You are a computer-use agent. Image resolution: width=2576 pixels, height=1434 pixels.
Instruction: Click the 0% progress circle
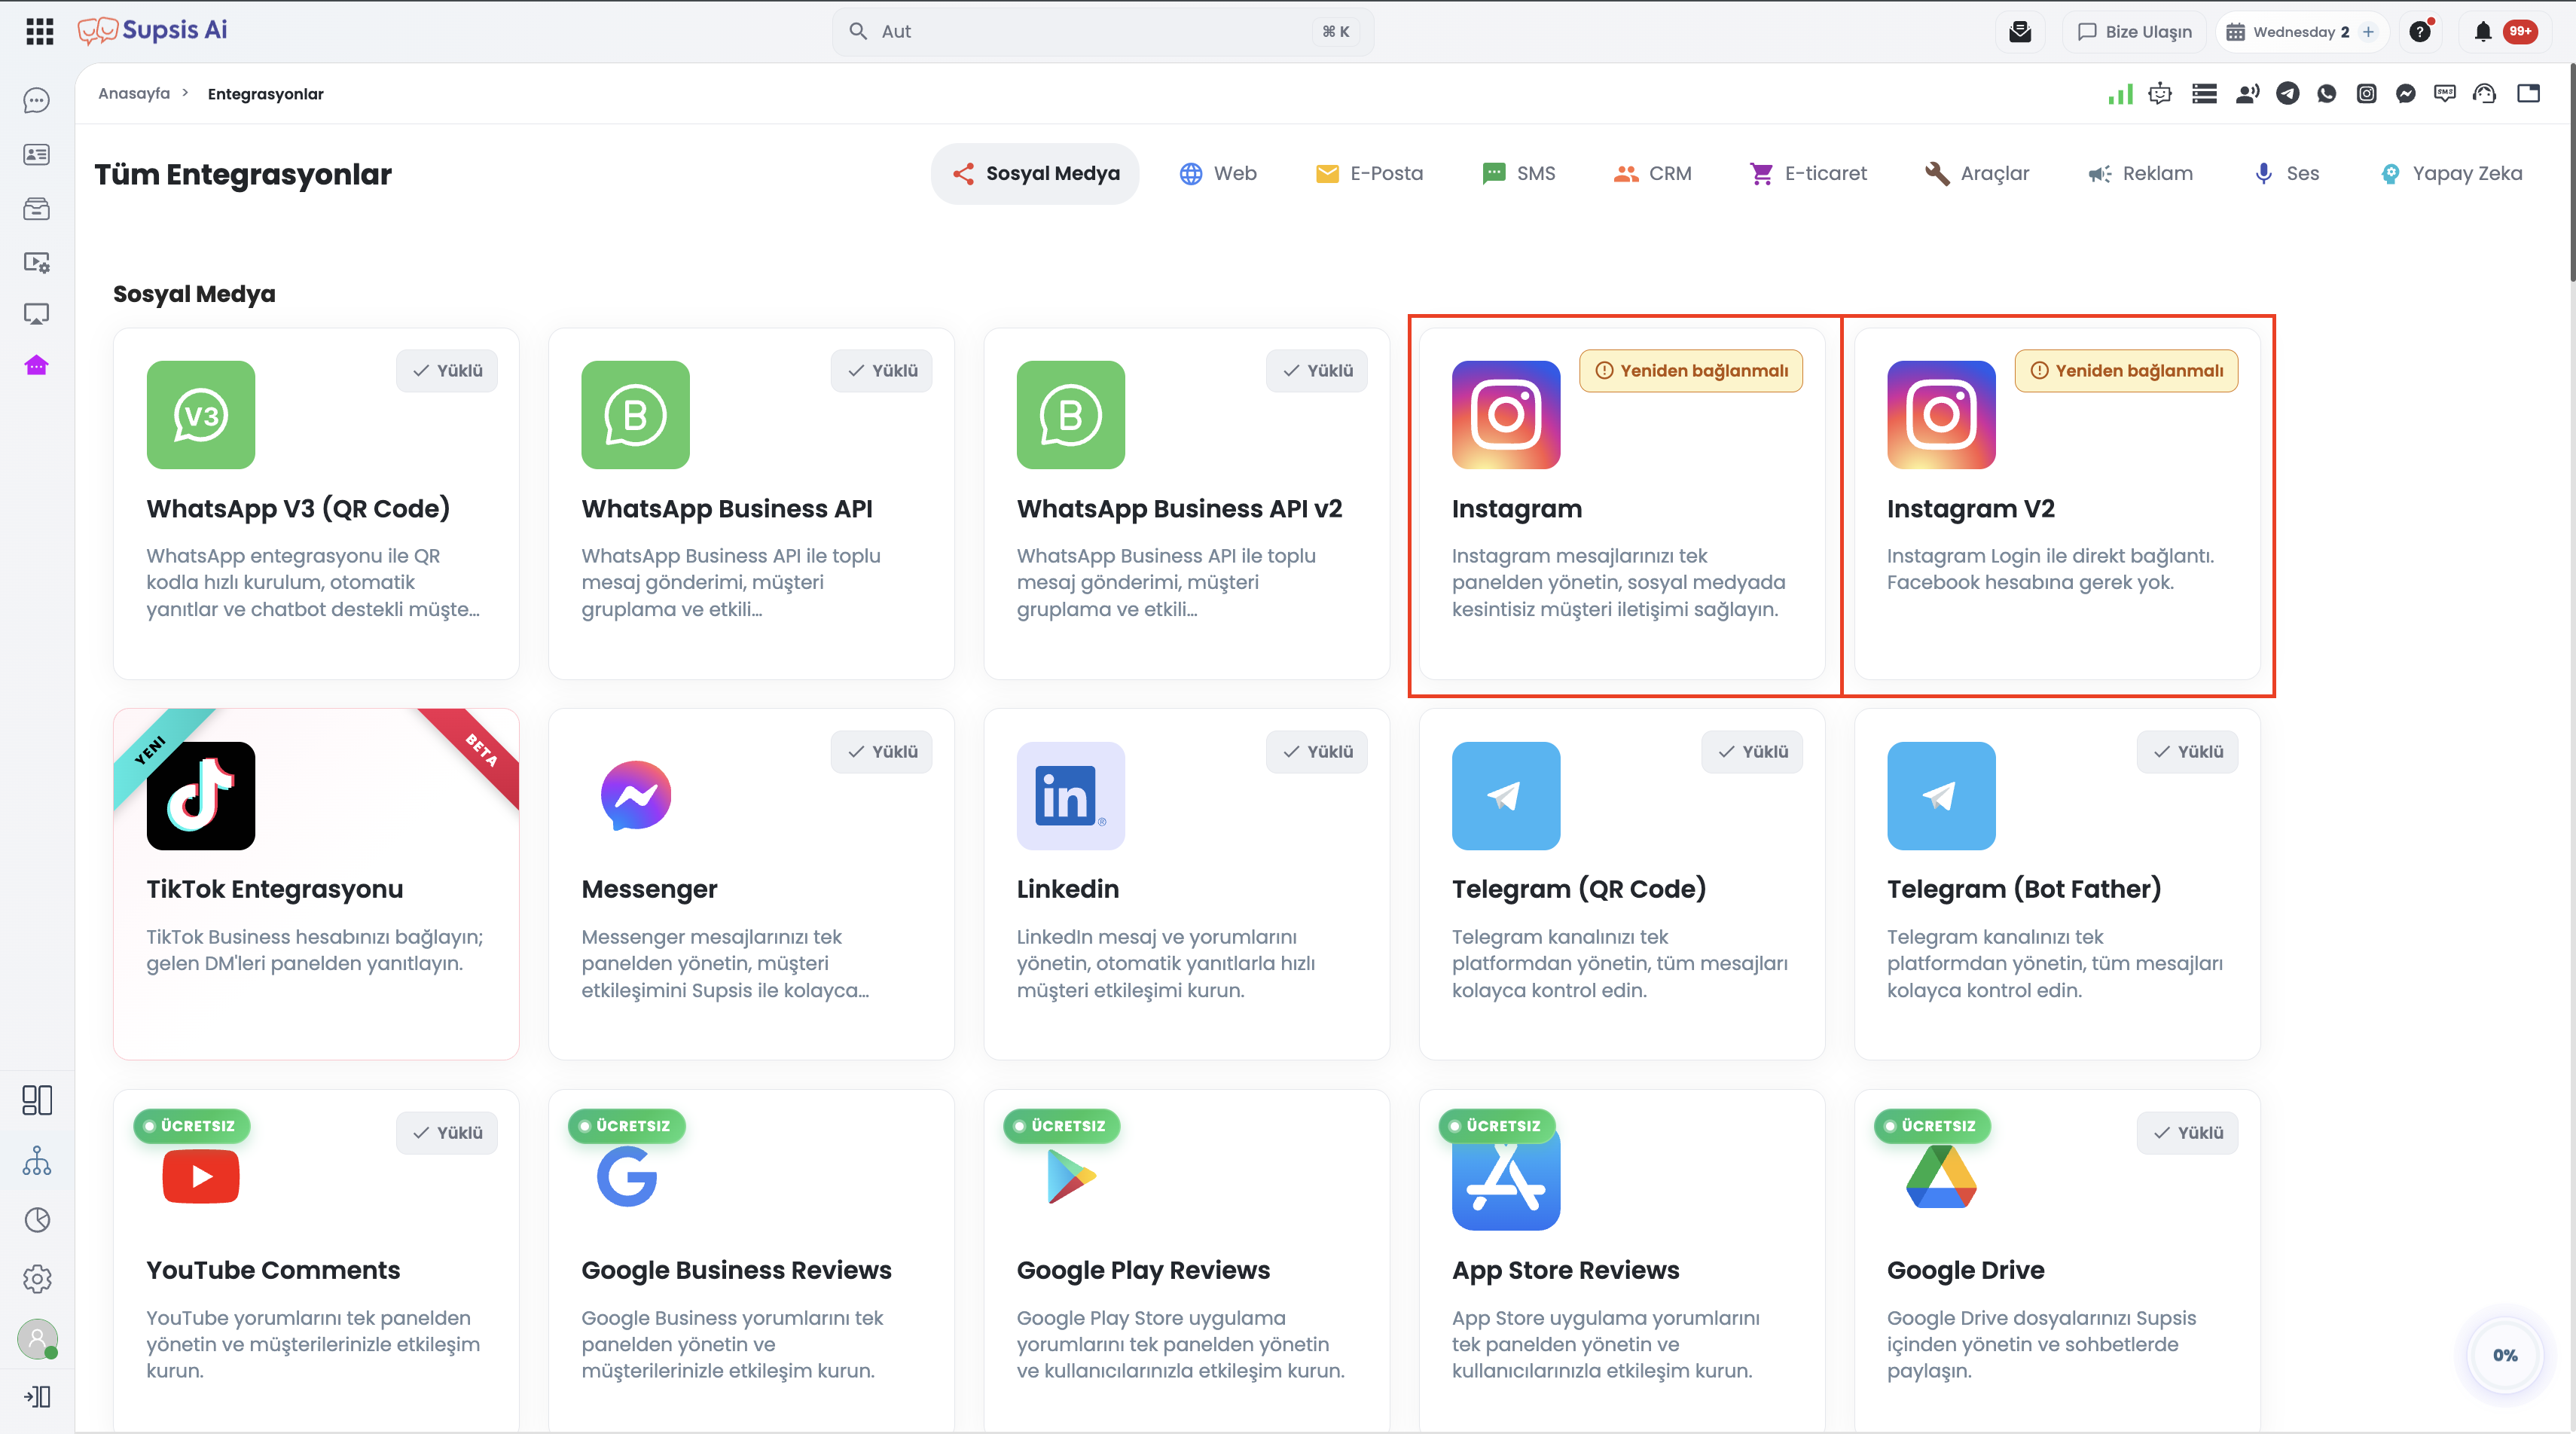(x=2504, y=1355)
